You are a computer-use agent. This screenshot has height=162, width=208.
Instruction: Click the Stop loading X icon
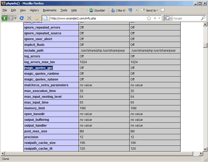[x=29, y=18]
